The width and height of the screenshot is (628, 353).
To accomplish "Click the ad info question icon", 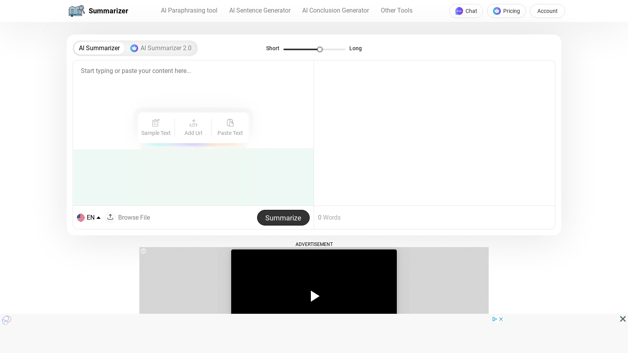I will 143,251.
